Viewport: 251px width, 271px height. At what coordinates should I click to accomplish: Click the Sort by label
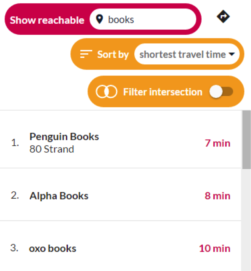point(113,55)
